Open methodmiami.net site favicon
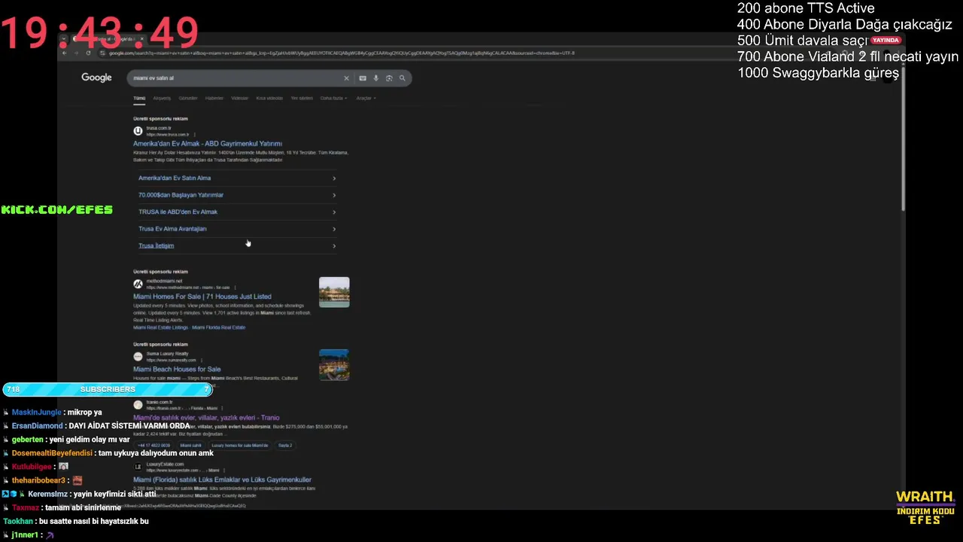The height and width of the screenshot is (542, 963). click(x=138, y=284)
